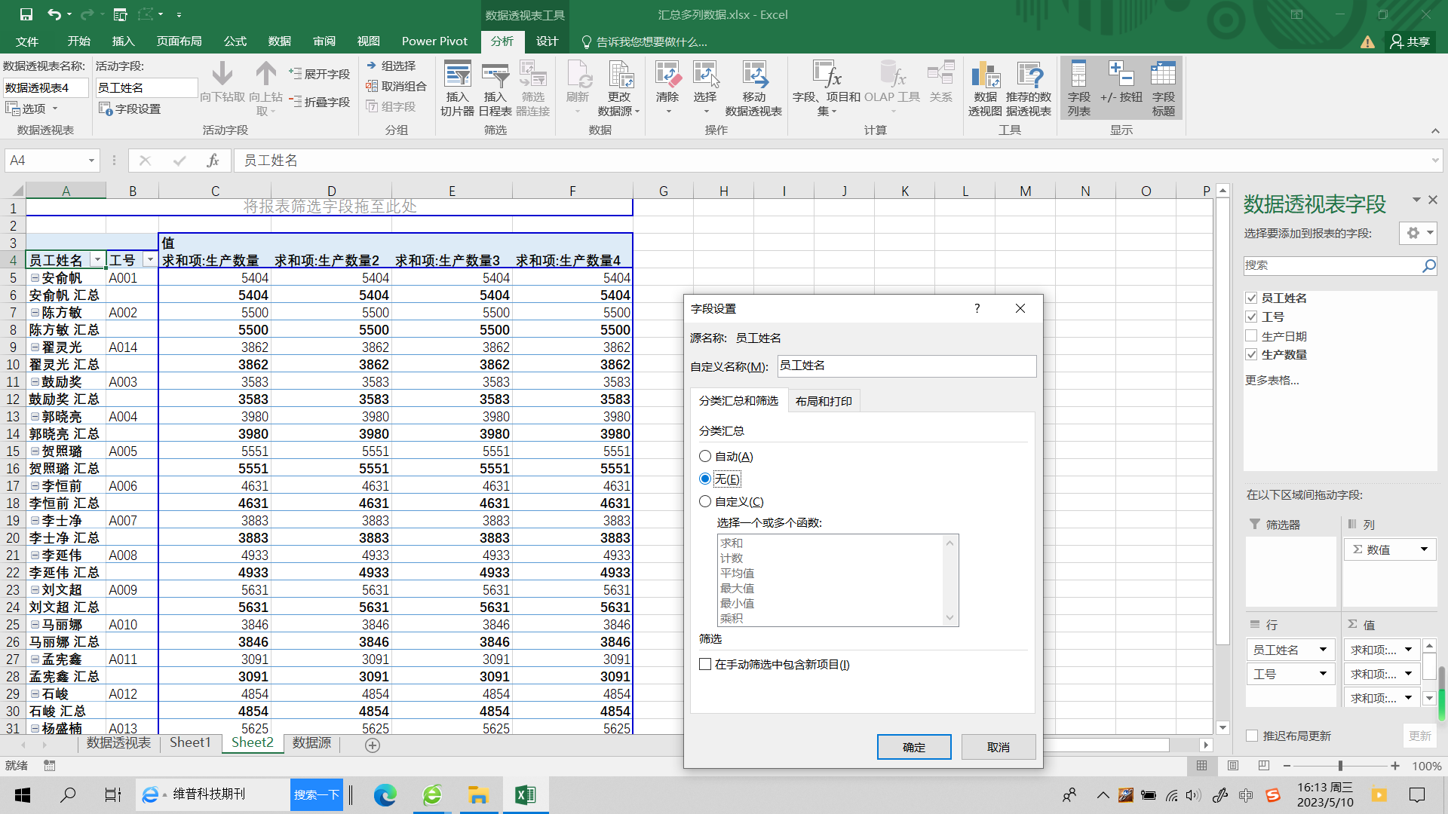Select the 自定义(C) radio button
1448x814 pixels.
(705, 501)
